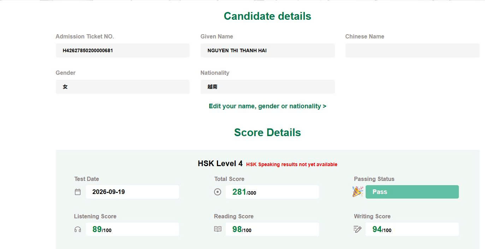
Task: Click the headphones icon beside Listening Score
Action: [78, 230]
